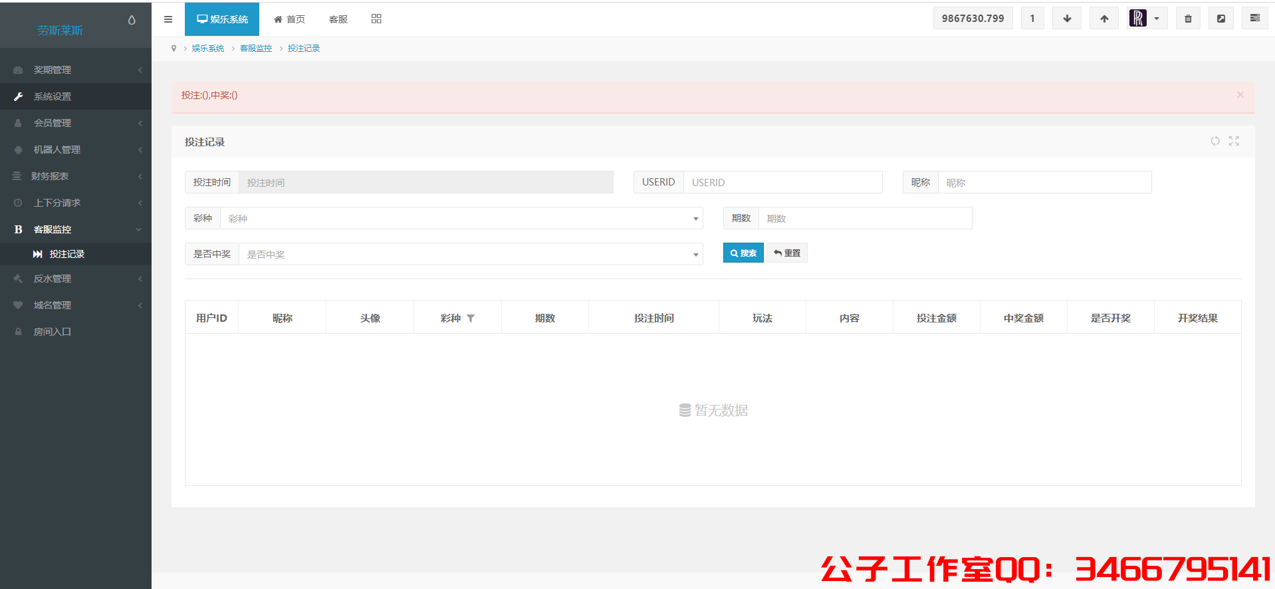The height and width of the screenshot is (589, 1275).
Task: Expand 财务报表 sidebar menu
Action: coord(76,176)
